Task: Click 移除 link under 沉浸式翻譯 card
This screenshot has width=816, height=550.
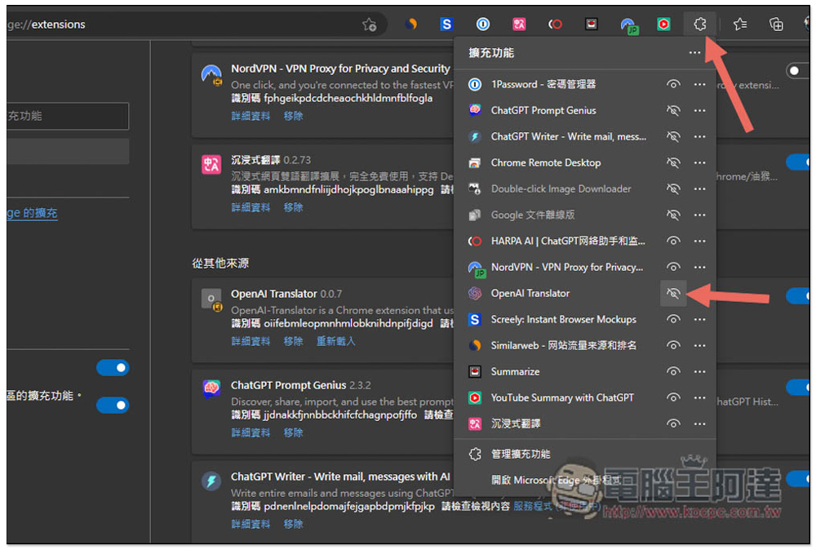Action: 293,207
